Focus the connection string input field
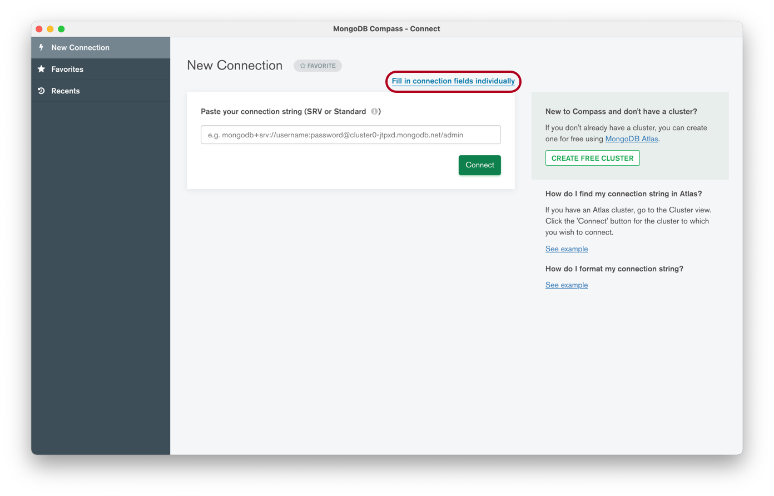The height and width of the screenshot is (496, 774). coord(351,135)
